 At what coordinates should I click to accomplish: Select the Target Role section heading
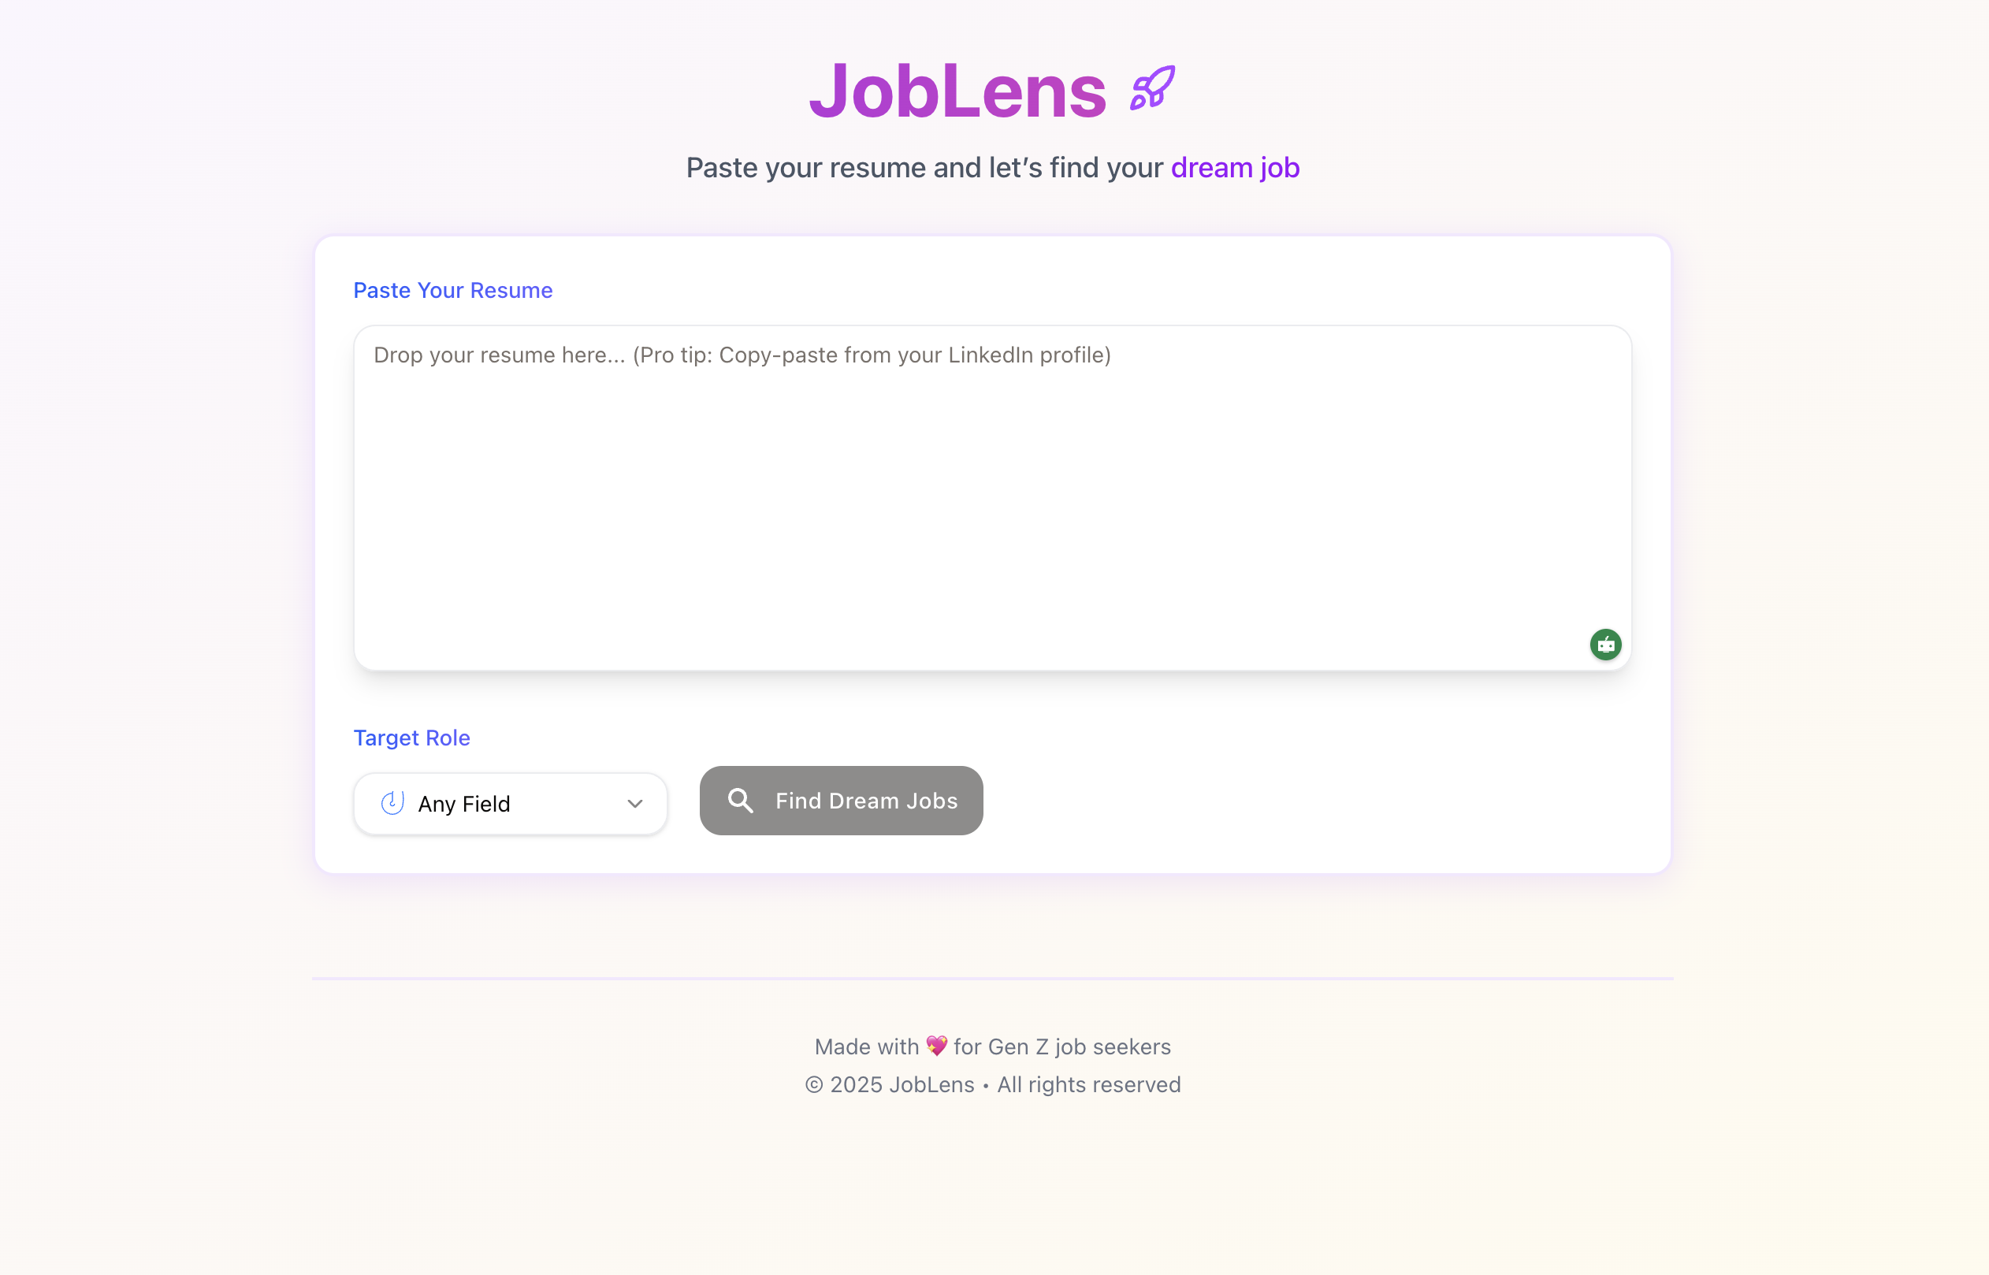(411, 737)
